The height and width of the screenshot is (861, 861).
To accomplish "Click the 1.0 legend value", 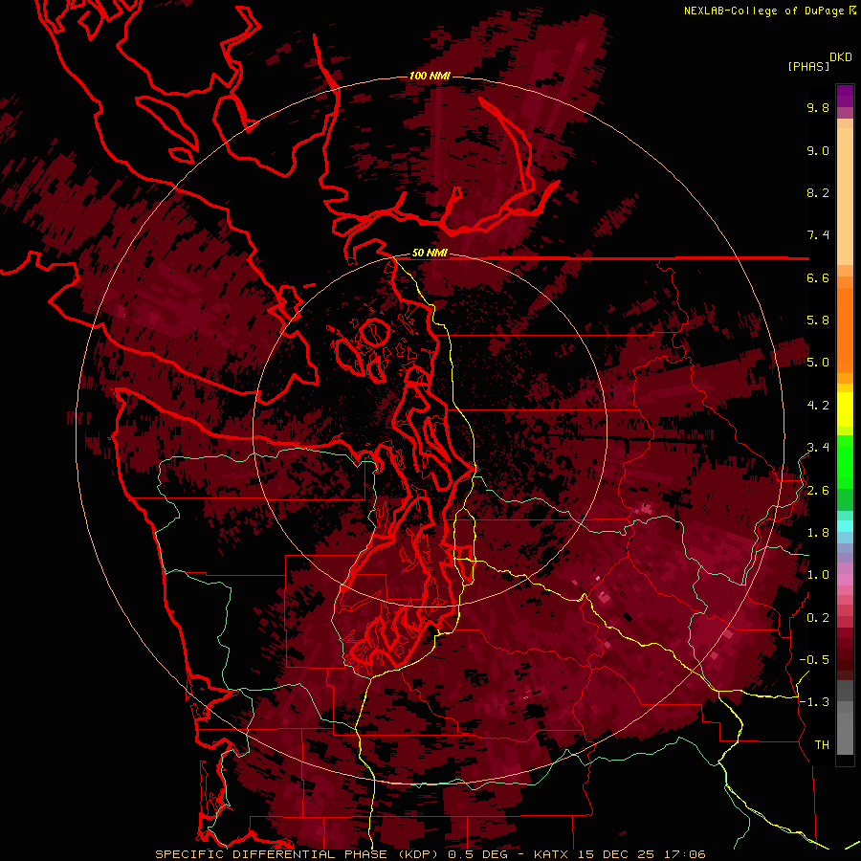I will [x=818, y=575].
